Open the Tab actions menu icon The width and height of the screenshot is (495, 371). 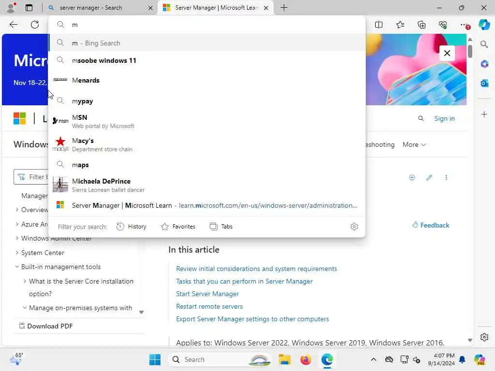(29, 8)
